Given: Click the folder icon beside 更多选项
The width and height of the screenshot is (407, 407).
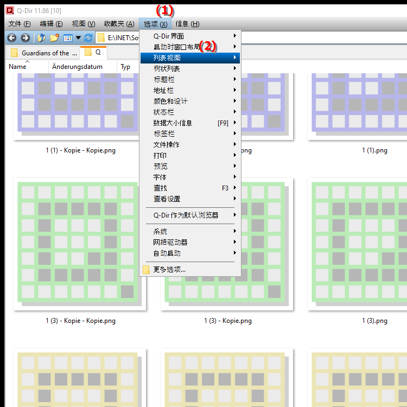Looking at the screenshot, I should 146,270.
